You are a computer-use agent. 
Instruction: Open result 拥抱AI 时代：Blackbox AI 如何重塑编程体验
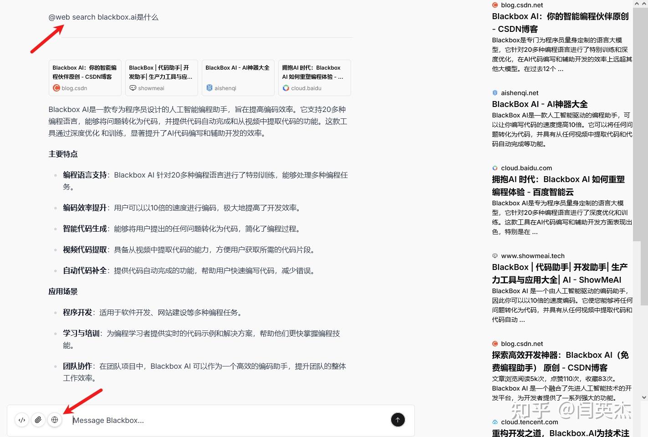point(558,186)
